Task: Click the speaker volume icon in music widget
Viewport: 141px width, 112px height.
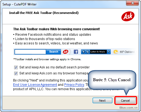Action: 87,52
